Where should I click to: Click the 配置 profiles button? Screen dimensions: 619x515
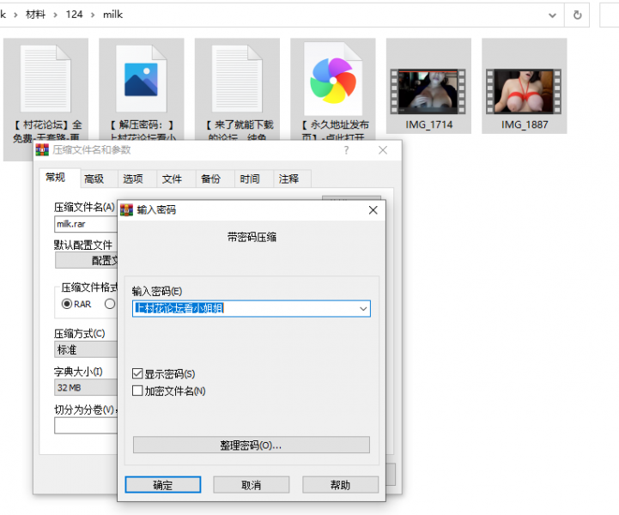tap(86, 260)
